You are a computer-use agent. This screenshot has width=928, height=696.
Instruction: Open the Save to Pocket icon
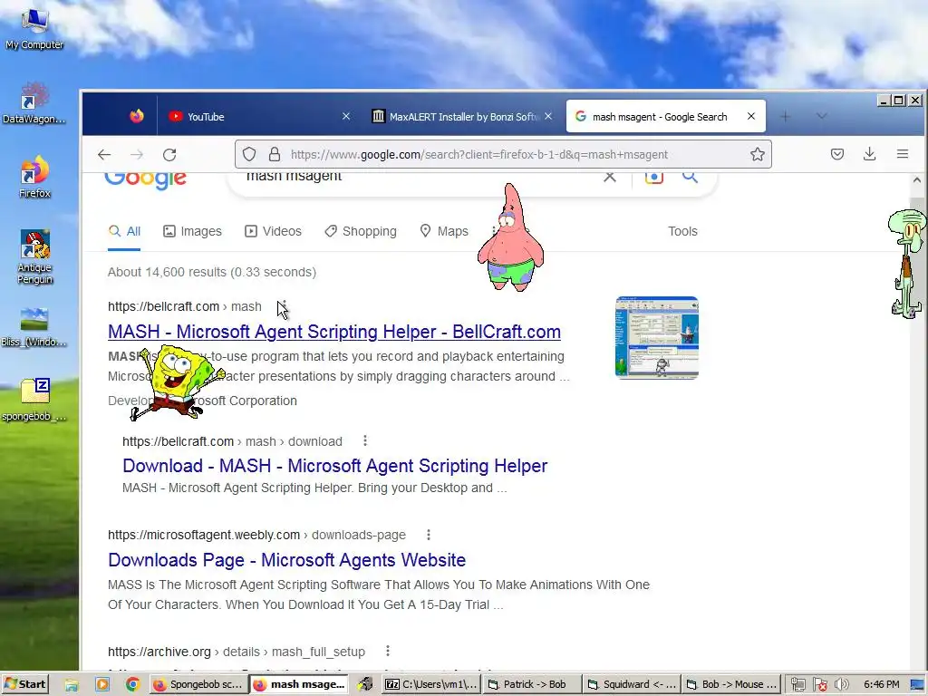pos(836,154)
